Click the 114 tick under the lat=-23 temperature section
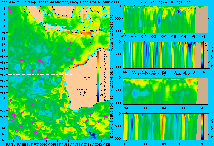Screen dimensions: 214x146 200,108
